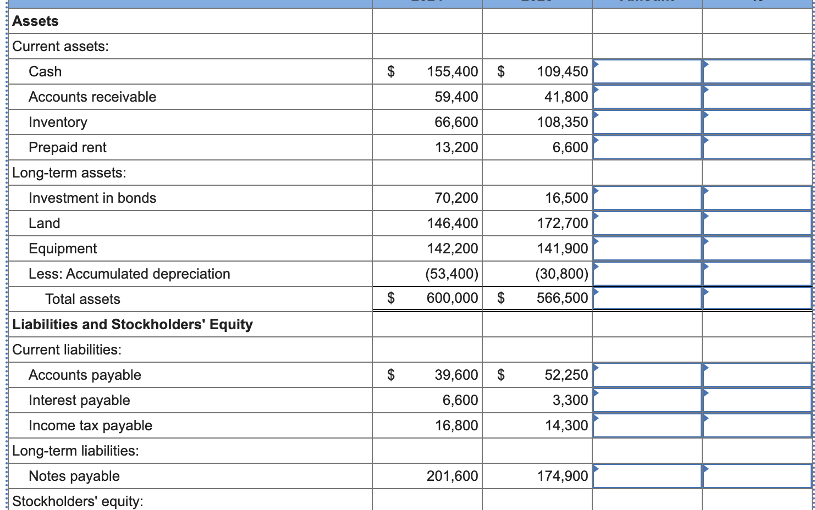Click the Income tax payable value 14,300

pos(566,425)
